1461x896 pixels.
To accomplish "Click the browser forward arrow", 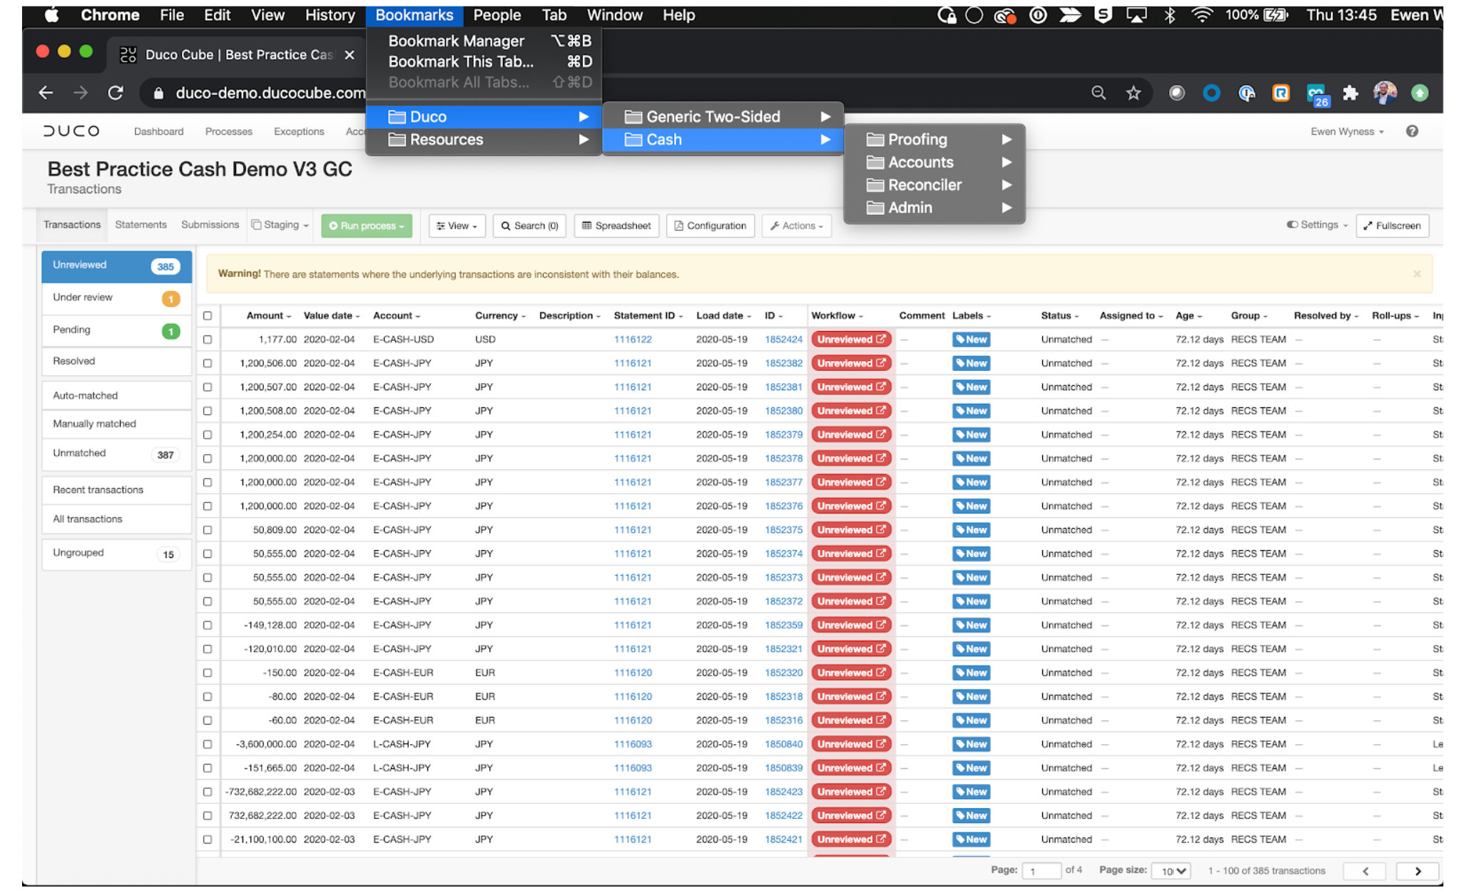I will 81,93.
